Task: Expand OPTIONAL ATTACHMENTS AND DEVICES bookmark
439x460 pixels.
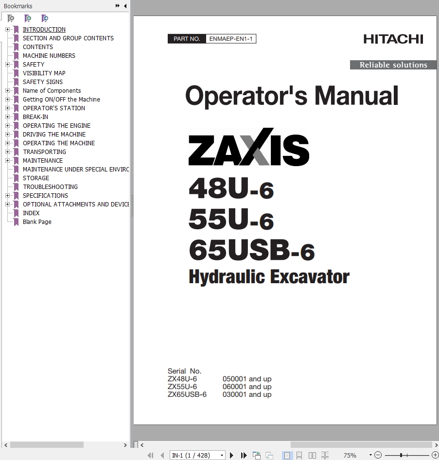Action: (x=7, y=204)
